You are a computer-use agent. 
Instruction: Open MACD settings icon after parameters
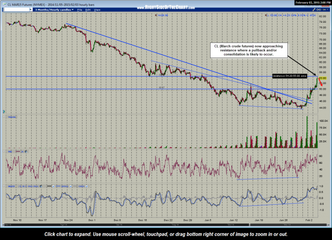coord(41,186)
